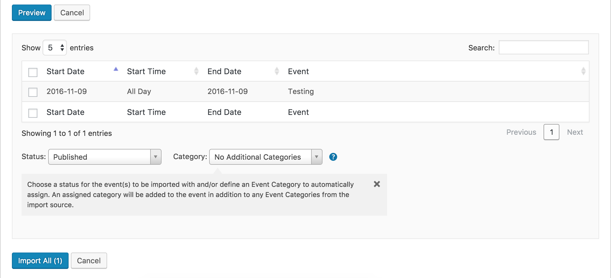Check the Testing event row checkbox
Viewport: 611px width, 278px height.
[33, 92]
